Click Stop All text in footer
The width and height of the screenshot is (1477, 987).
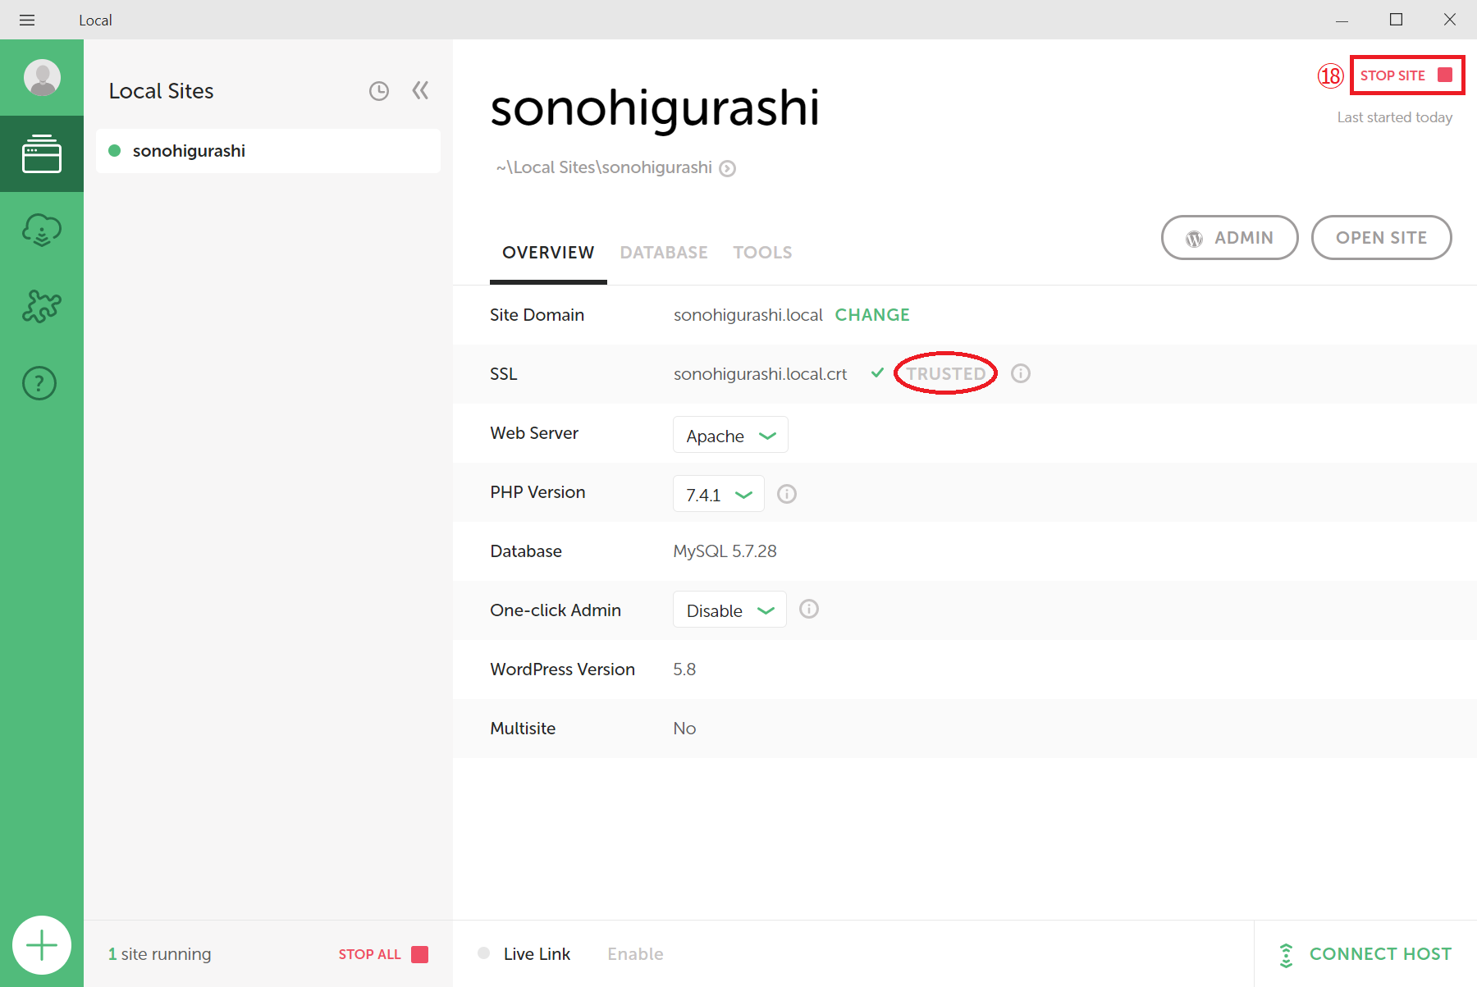(x=370, y=954)
